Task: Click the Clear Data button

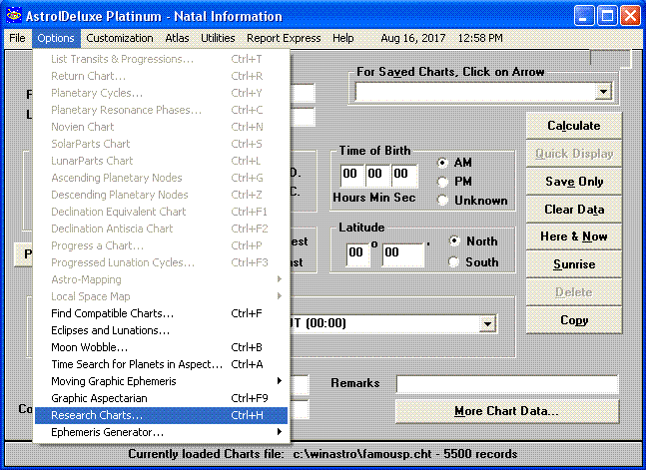Action: (574, 210)
